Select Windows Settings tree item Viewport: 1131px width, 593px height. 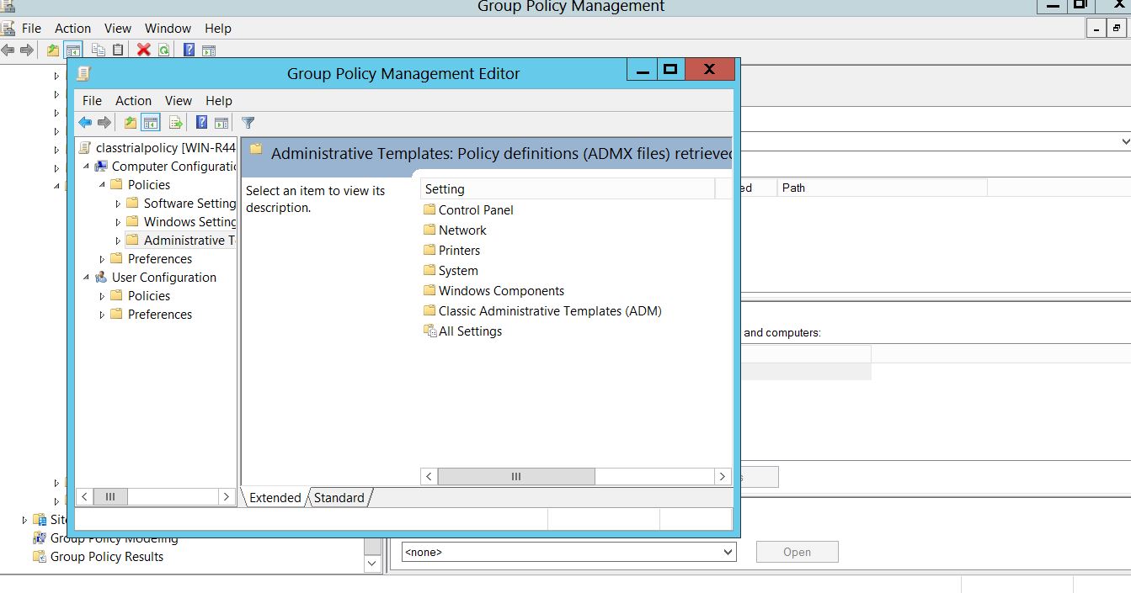pos(181,222)
